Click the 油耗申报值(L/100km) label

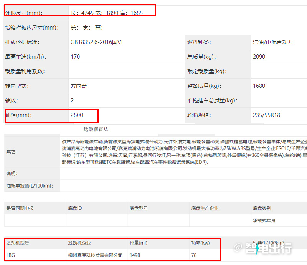coord(30,186)
